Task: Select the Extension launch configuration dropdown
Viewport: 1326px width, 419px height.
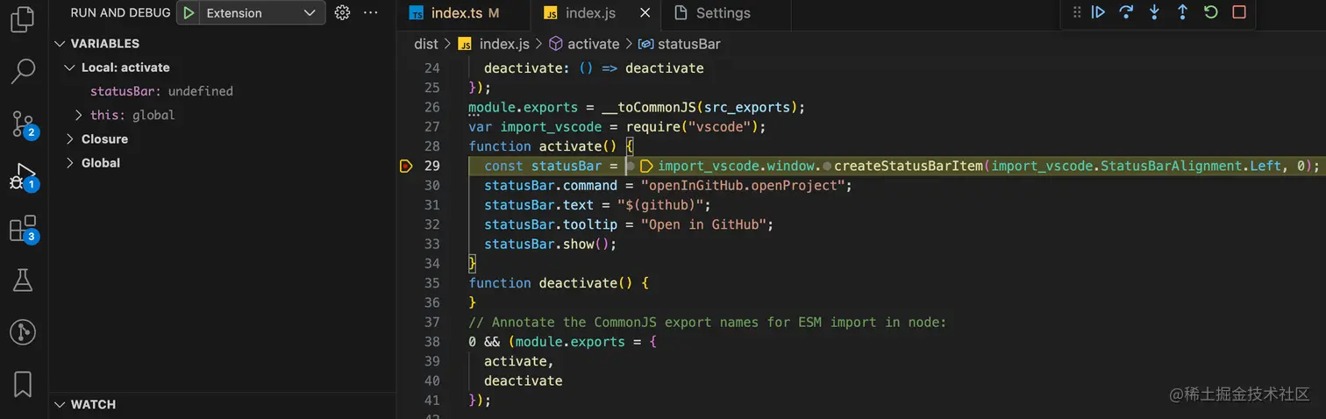Action: click(260, 13)
